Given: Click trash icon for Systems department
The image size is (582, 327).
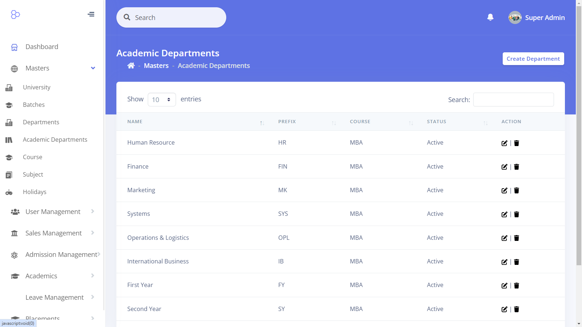Looking at the screenshot, I should (x=517, y=214).
